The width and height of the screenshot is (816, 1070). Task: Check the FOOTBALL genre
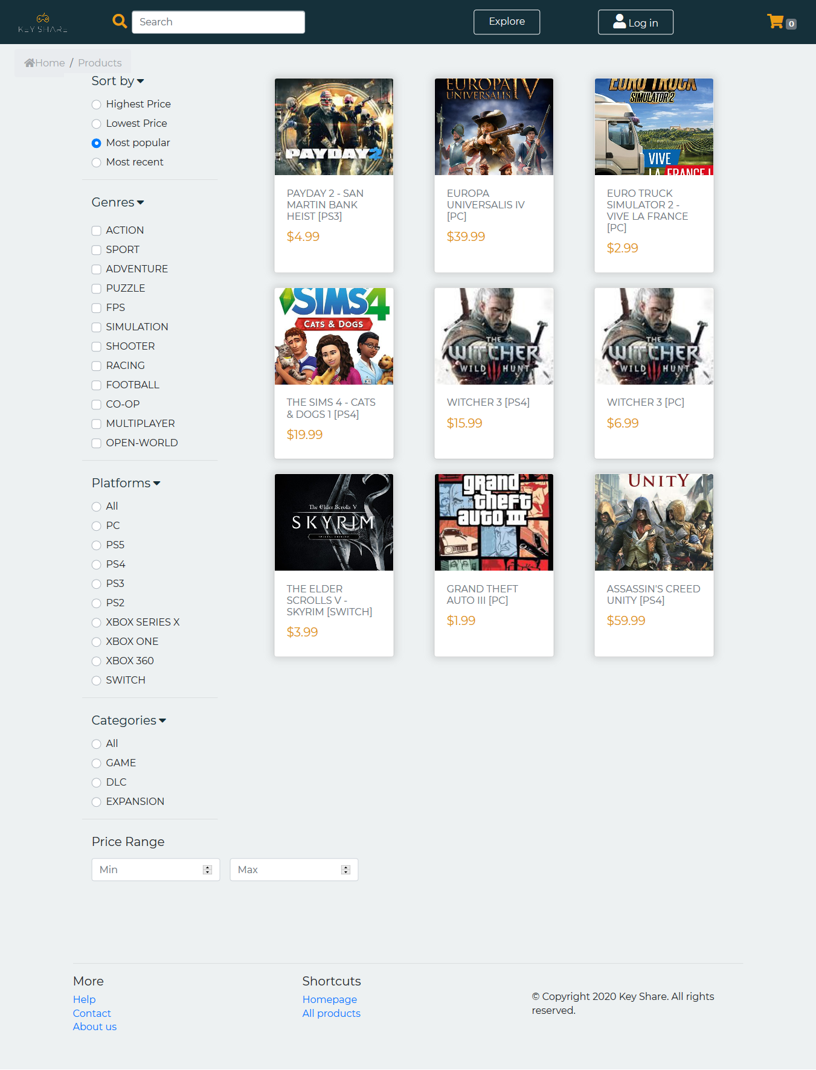click(97, 385)
